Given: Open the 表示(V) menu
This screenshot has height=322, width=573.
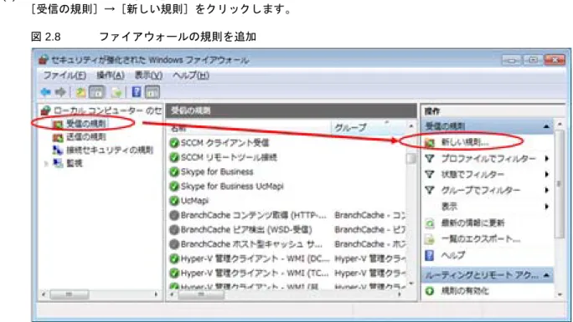Looking at the screenshot, I should click(x=148, y=75).
